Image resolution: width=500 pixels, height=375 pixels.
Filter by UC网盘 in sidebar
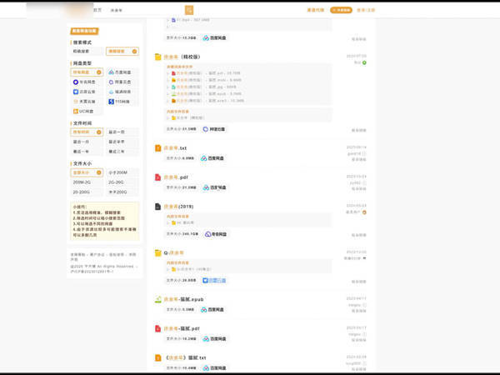click(x=87, y=111)
